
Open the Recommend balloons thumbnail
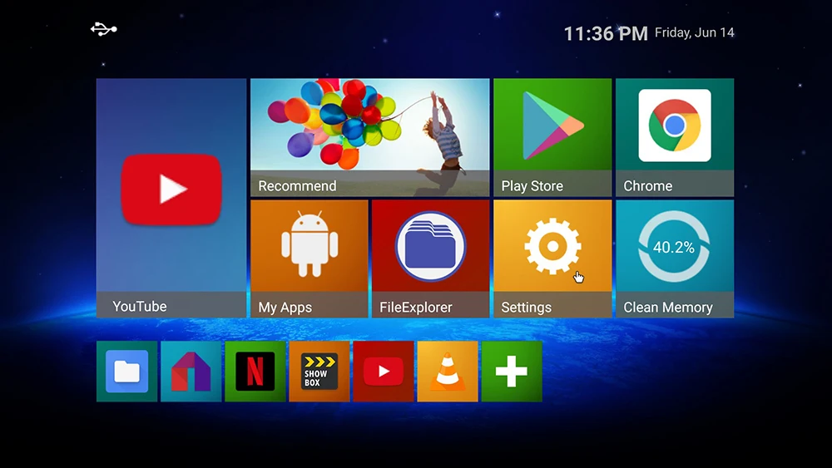370,137
